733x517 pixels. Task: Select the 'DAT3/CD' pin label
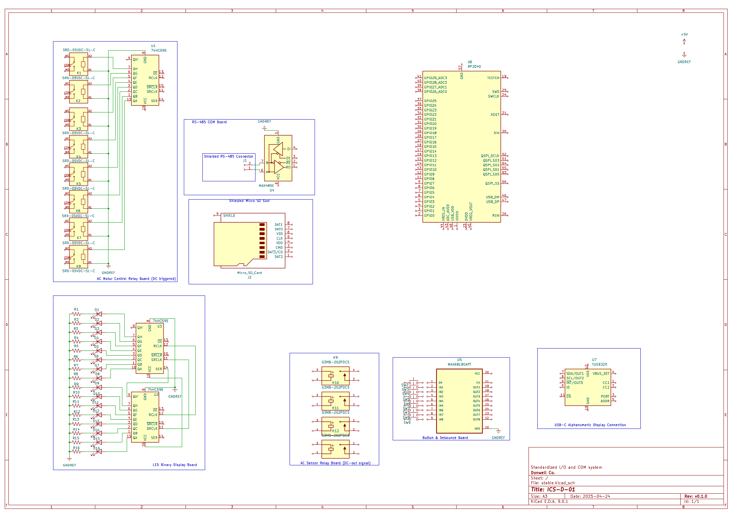275,252
